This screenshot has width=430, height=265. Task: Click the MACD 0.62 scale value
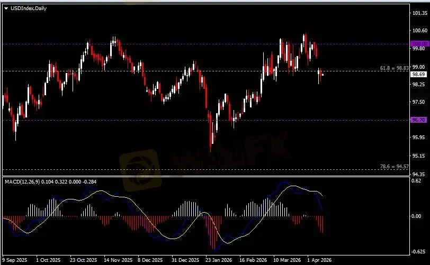[417, 181]
